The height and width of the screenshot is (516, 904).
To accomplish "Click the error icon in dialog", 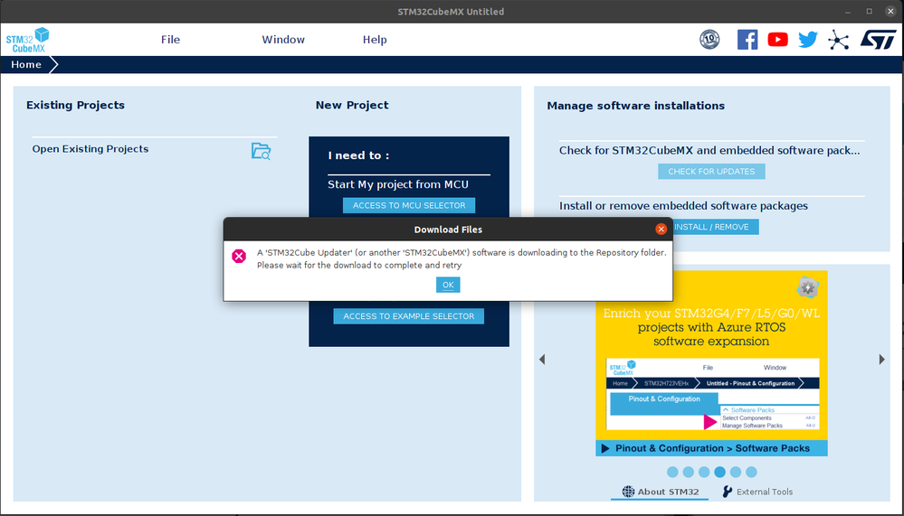I will (239, 257).
